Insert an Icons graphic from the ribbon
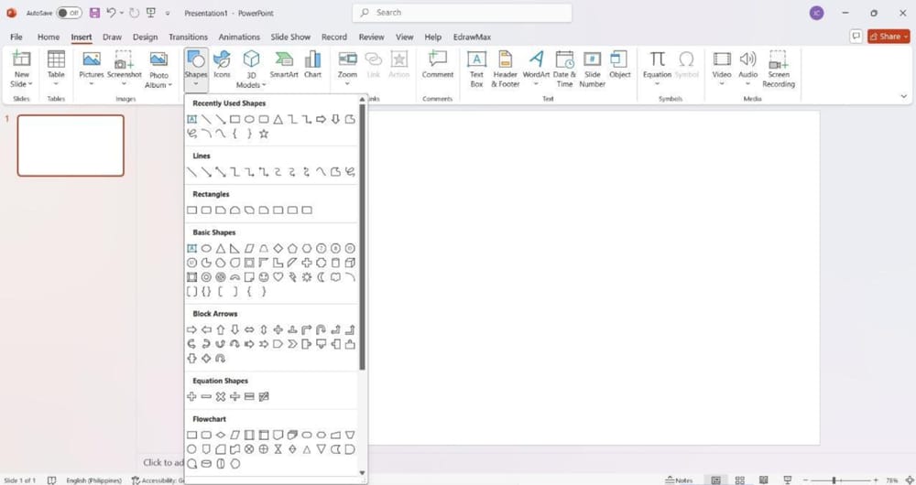916x485 pixels. click(222, 65)
